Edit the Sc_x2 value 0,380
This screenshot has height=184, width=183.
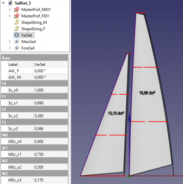(x=51, y=116)
